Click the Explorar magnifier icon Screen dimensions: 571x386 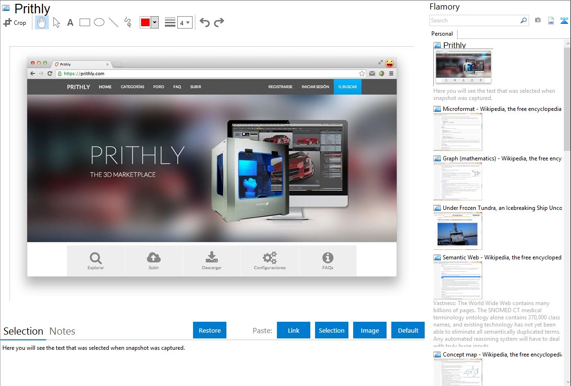[96, 258]
